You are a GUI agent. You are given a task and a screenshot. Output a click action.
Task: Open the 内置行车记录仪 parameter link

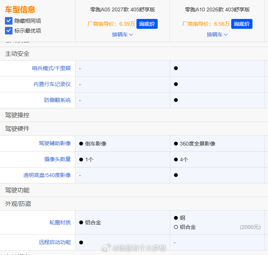click(52, 84)
